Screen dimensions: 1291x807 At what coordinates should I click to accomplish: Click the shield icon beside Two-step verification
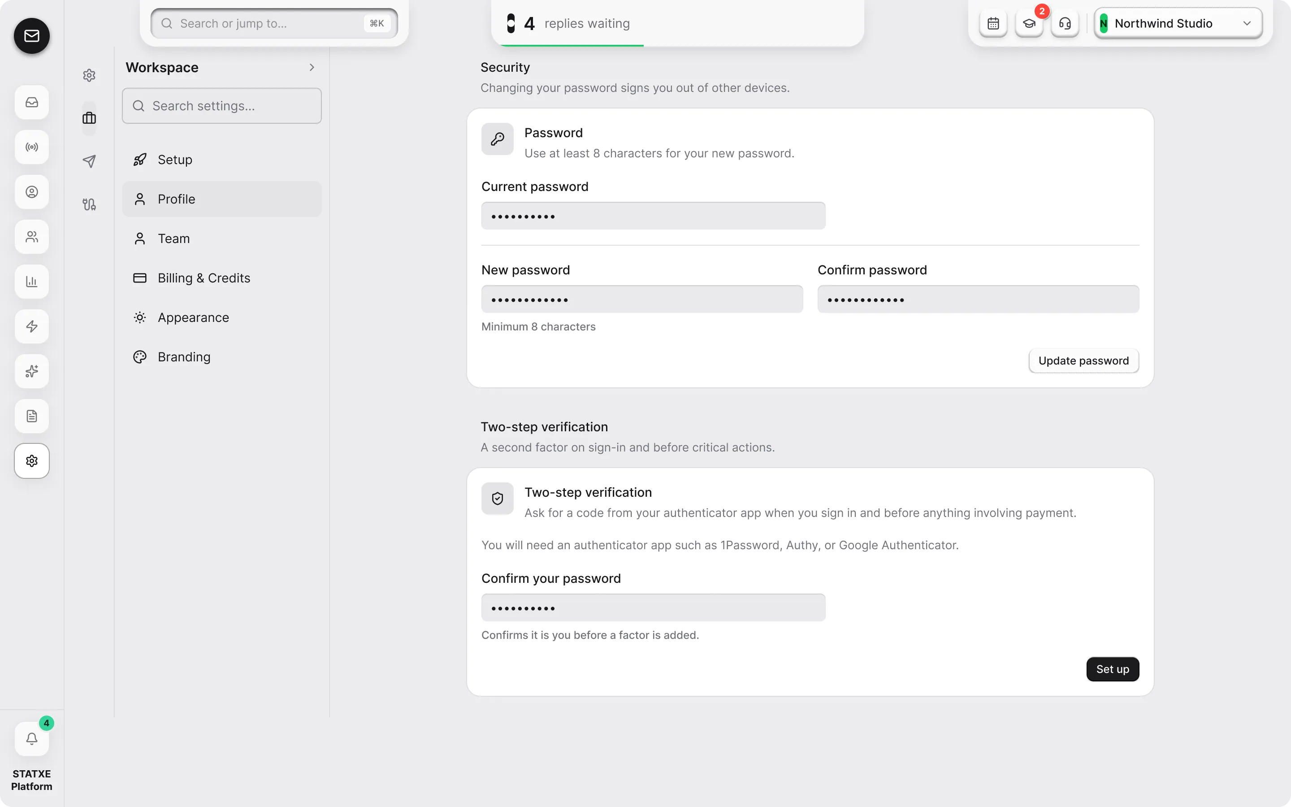click(497, 499)
